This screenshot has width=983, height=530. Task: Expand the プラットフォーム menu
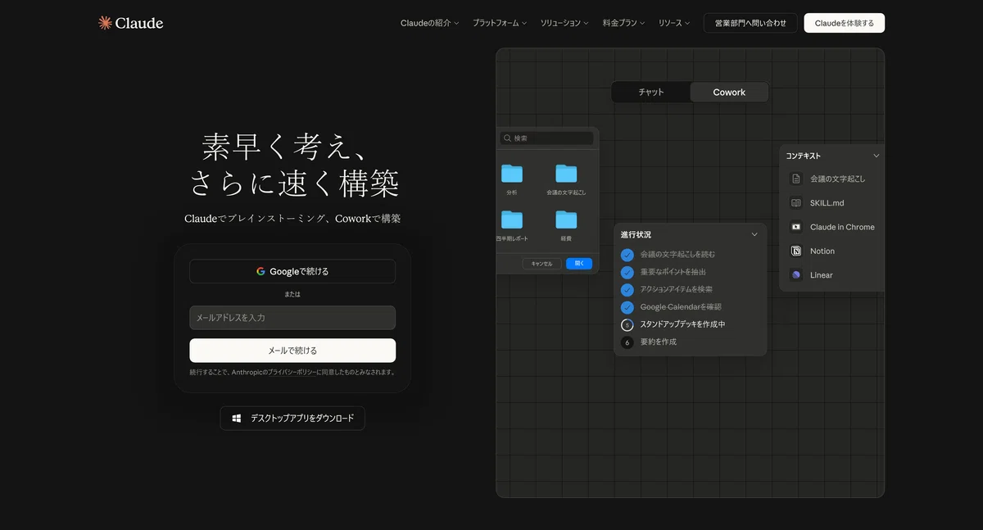[x=500, y=23]
